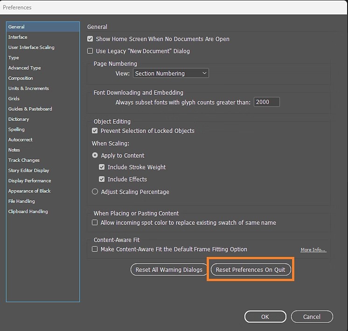
Task: Click Reset Preferences On Quit button
Action: click(251, 269)
